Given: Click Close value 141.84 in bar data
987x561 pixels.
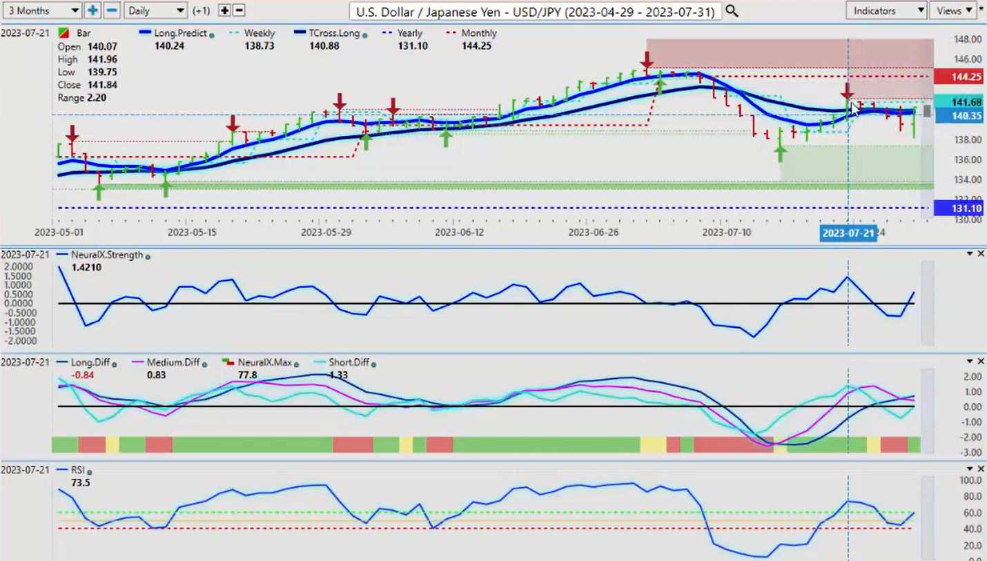Looking at the screenshot, I should point(101,85).
